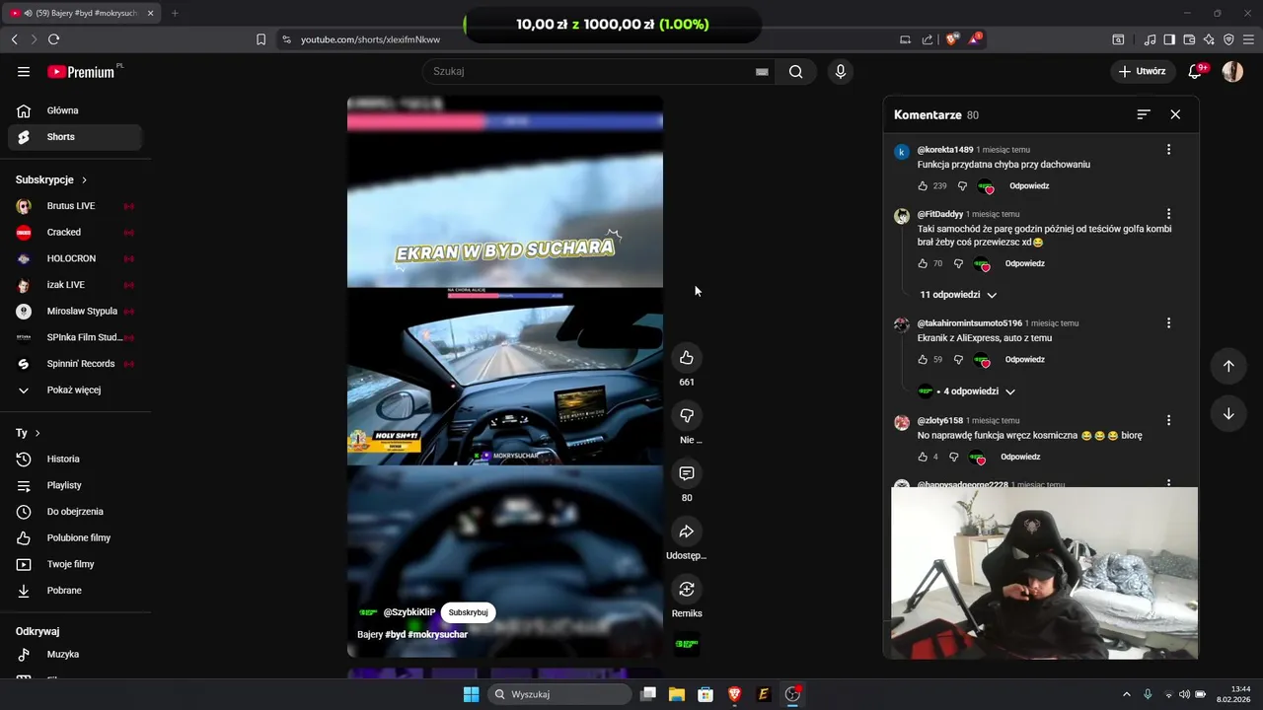Dislike the short with thumbs down
Viewport: 1263px width, 710px height.
(687, 415)
